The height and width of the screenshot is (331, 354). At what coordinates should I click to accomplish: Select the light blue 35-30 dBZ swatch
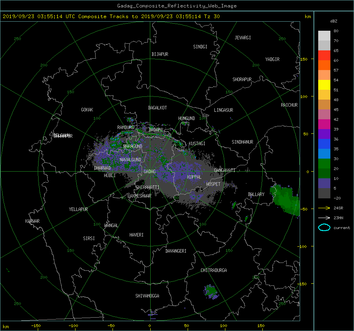(x=324, y=153)
